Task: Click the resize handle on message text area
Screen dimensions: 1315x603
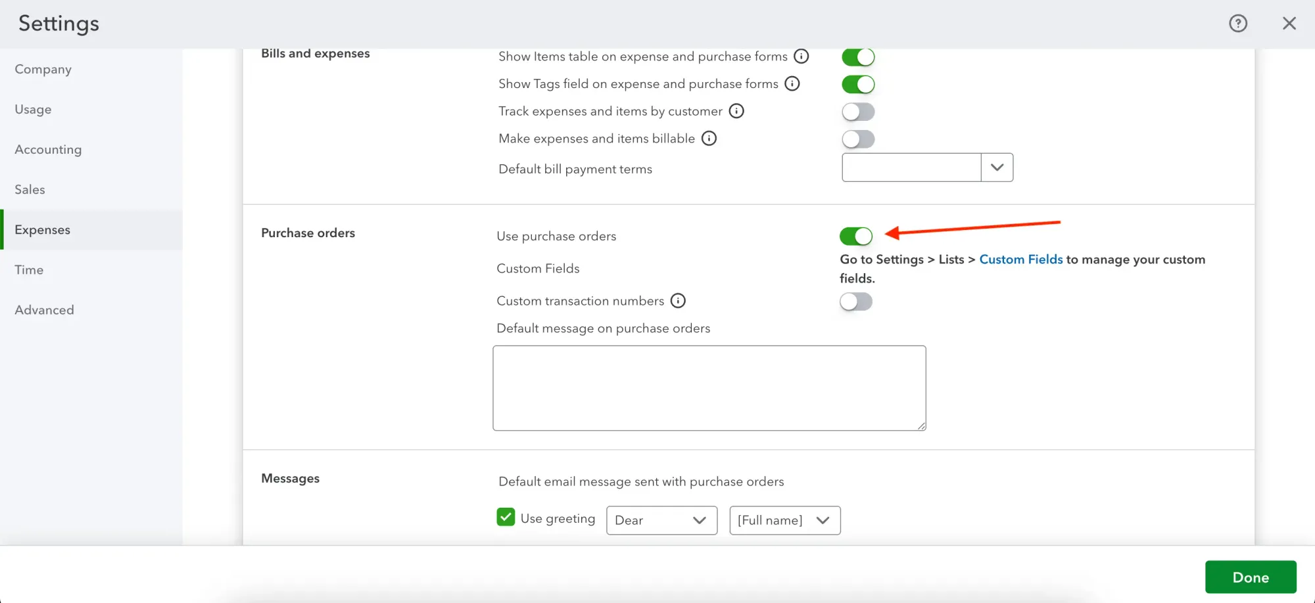Action: (x=920, y=426)
